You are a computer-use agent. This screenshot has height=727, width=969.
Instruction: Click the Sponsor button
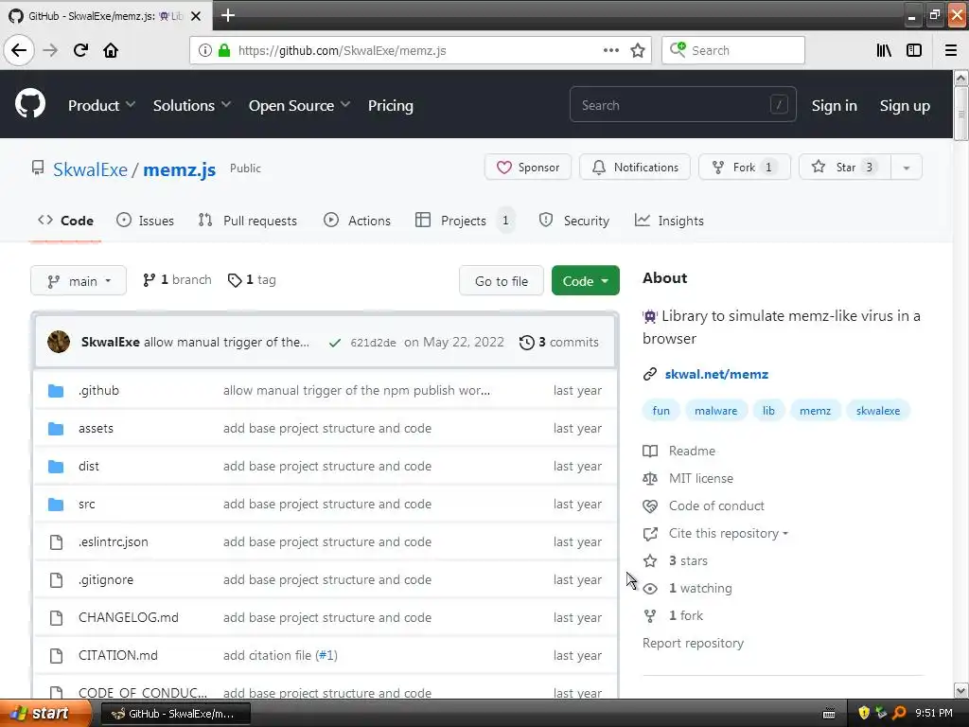(528, 168)
